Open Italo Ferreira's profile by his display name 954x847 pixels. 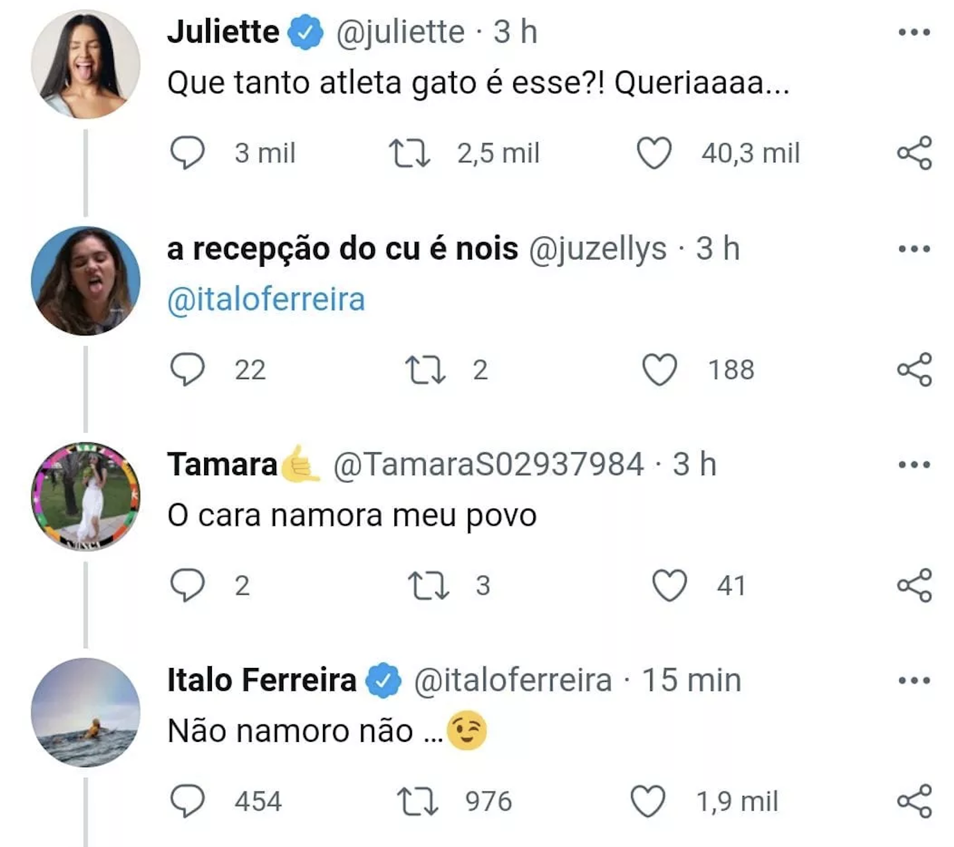[262, 680]
